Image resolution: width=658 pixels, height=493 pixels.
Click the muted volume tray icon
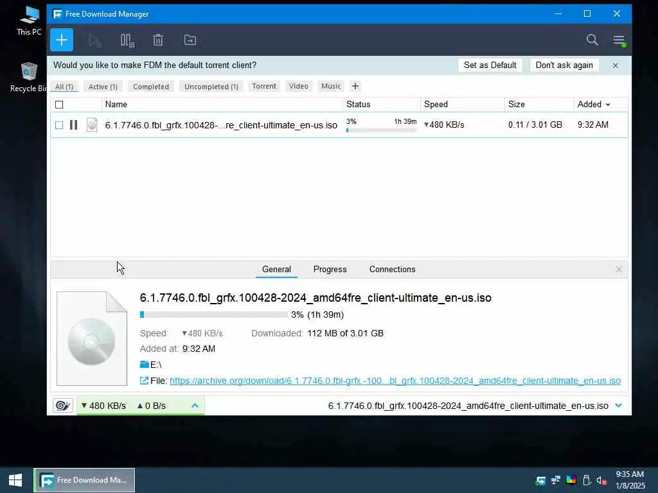pos(601,480)
